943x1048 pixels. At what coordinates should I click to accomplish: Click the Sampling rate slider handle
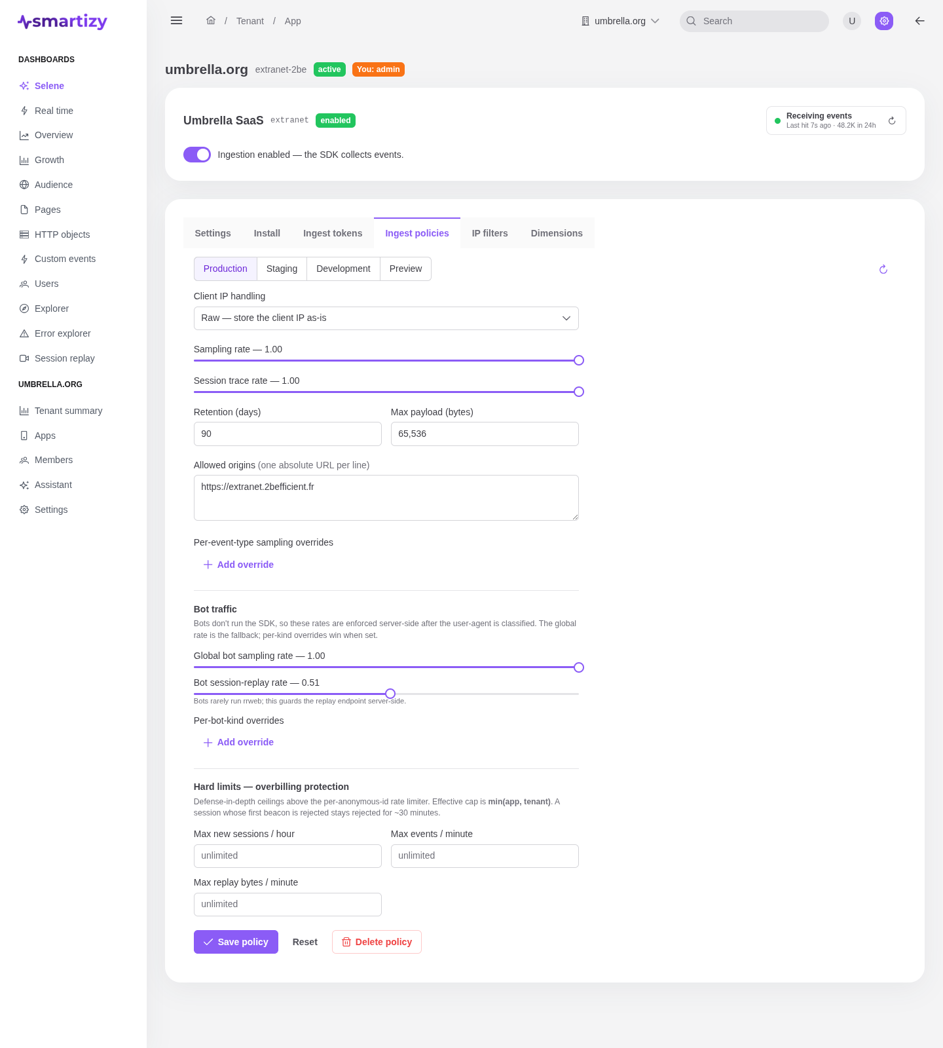coord(579,360)
